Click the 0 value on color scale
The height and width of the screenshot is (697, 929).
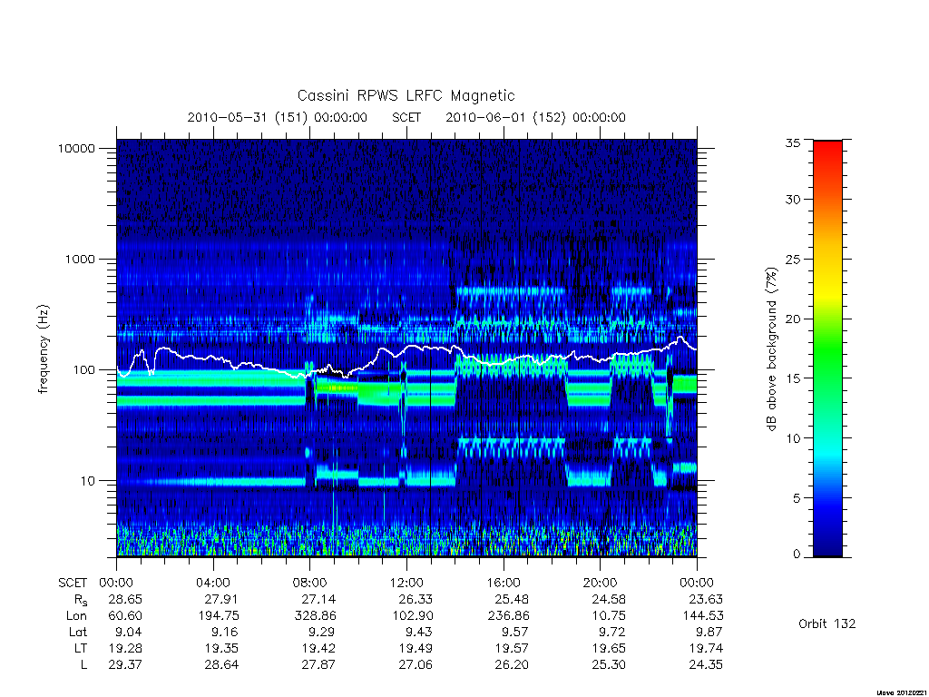(797, 554)
